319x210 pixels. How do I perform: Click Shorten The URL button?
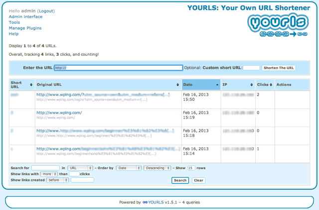tap(279, 68)
